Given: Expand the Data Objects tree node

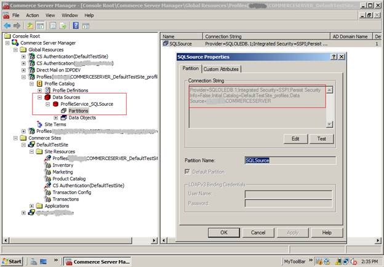Looking at the screenshot, I should [x=55, y=118].
